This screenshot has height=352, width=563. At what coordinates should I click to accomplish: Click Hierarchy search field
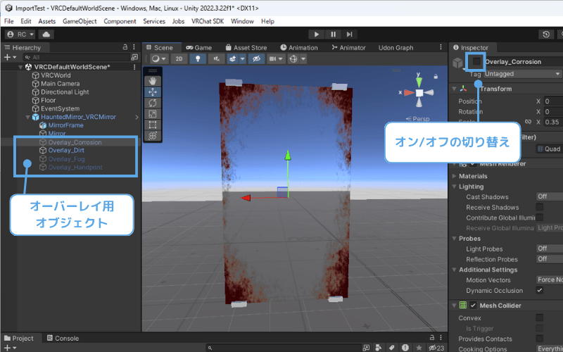[77, 57]
